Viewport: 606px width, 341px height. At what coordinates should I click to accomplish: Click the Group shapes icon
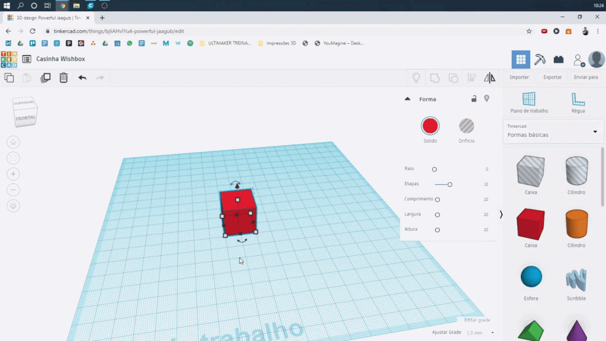pyautogui.click(x=435, y=78)
